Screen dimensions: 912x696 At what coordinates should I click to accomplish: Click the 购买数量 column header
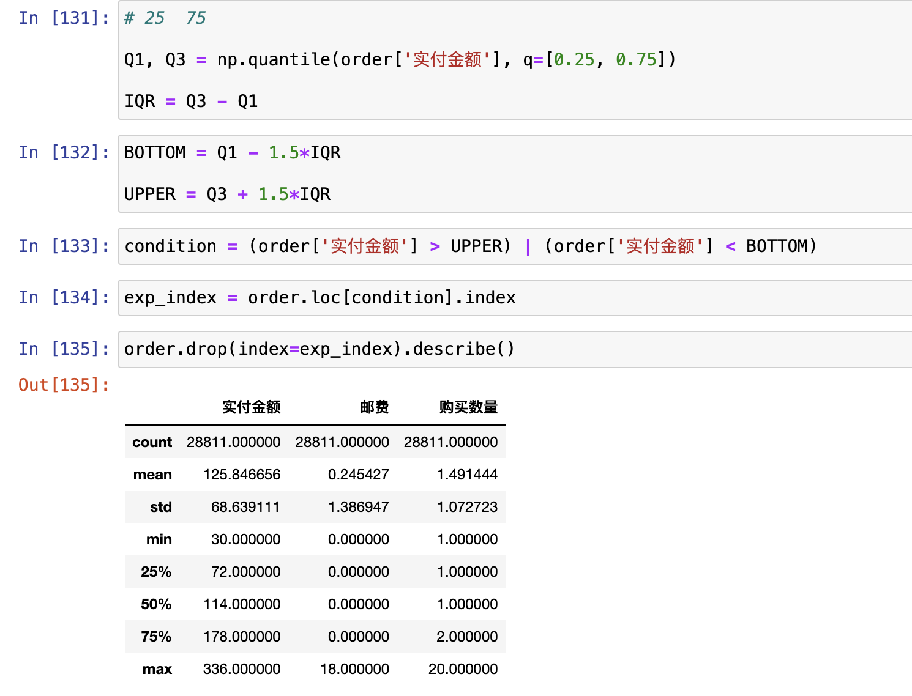(x=468, y=407)
